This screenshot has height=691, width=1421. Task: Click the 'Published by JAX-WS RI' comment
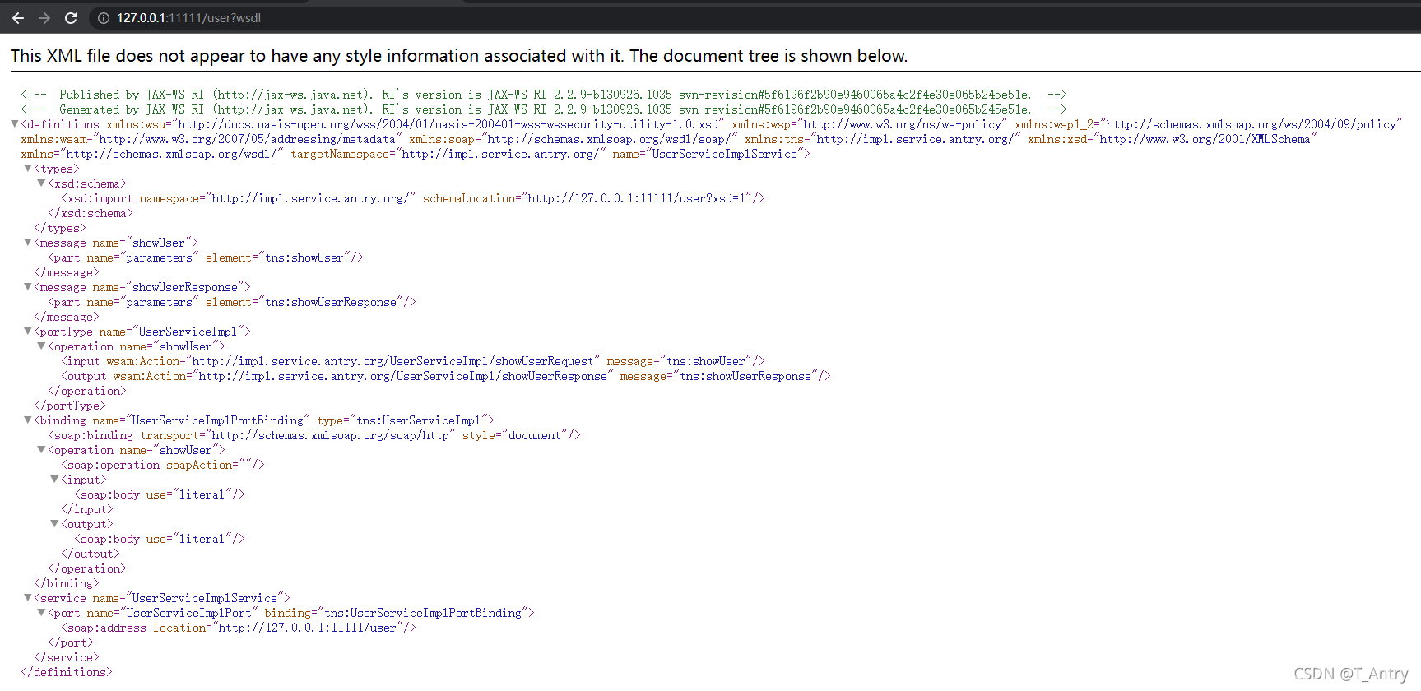pyautogui.click(x=544, y=95)
